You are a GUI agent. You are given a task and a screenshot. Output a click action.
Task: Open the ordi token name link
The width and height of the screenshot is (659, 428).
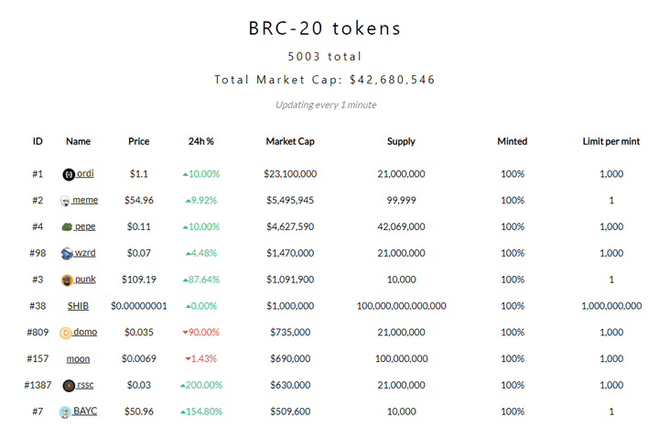coord(85,173)
